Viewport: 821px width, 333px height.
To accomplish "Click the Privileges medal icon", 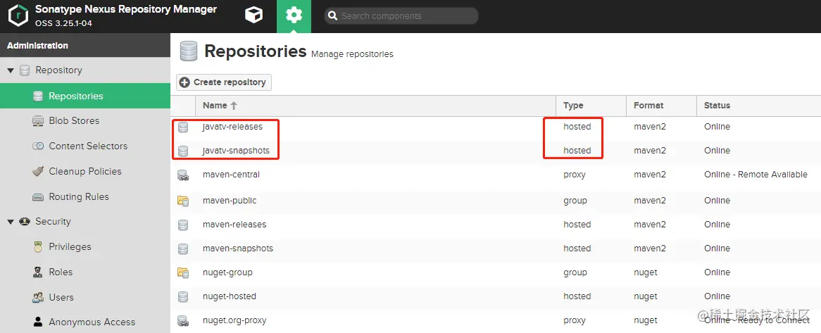I will tap(38, 246).
